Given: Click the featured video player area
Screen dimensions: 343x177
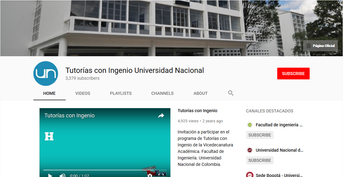Looking at the screenshot, I should pos(105,142).
